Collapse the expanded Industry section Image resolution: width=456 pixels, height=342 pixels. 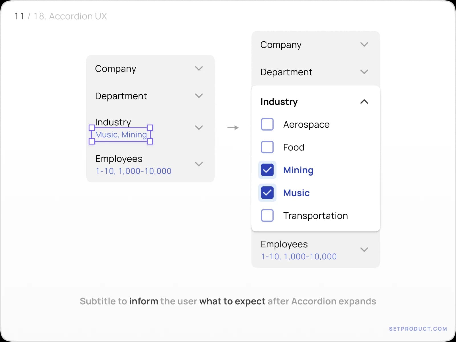pos(364,101)
